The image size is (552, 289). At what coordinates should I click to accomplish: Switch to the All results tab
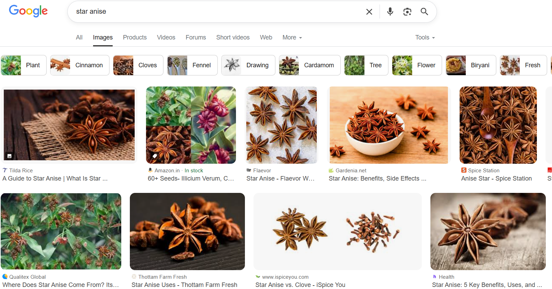[x=79, y=37]
